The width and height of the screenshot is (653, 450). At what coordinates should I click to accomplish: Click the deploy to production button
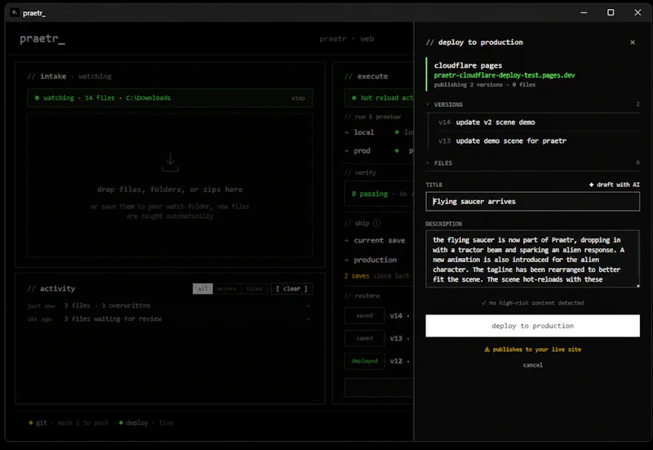(x=533, y=326)
